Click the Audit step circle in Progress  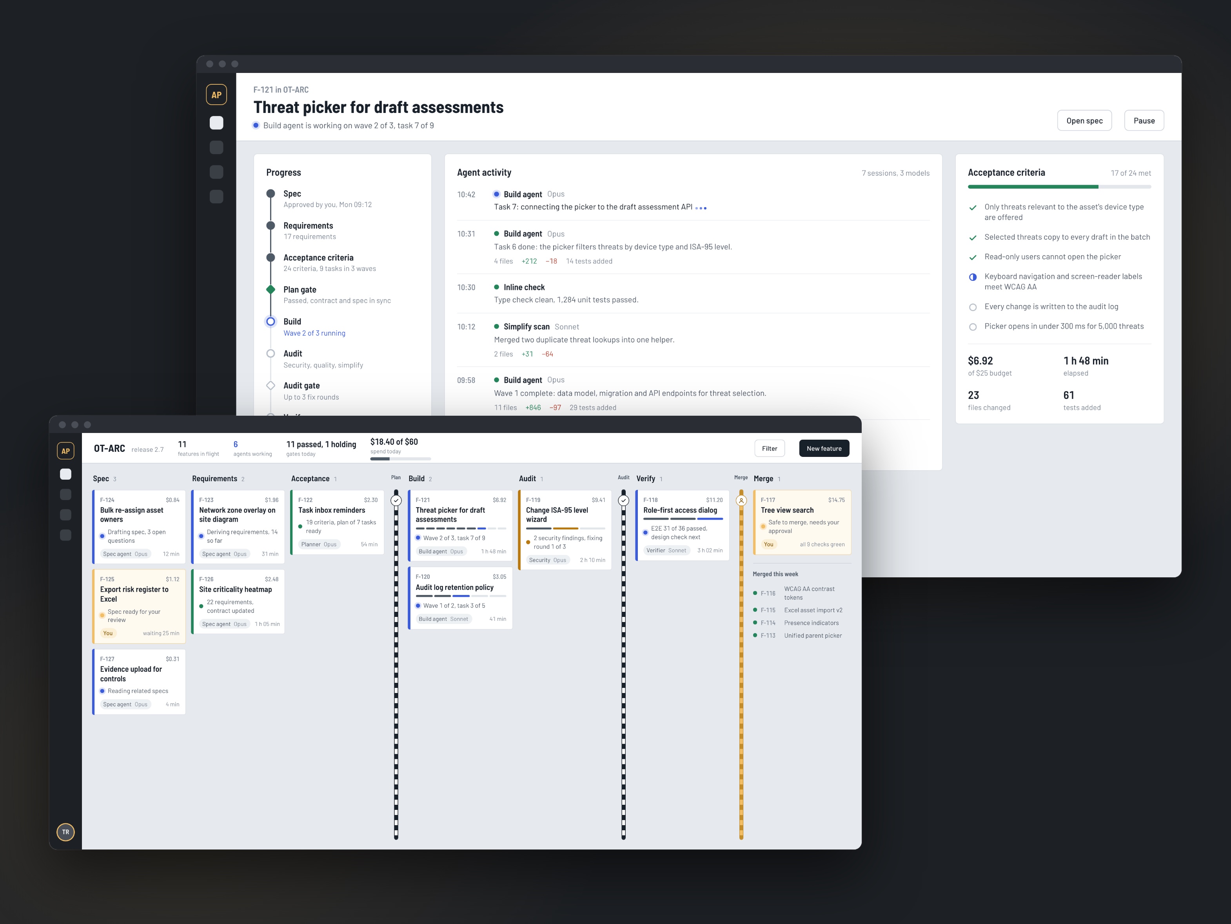click(271, 353)
